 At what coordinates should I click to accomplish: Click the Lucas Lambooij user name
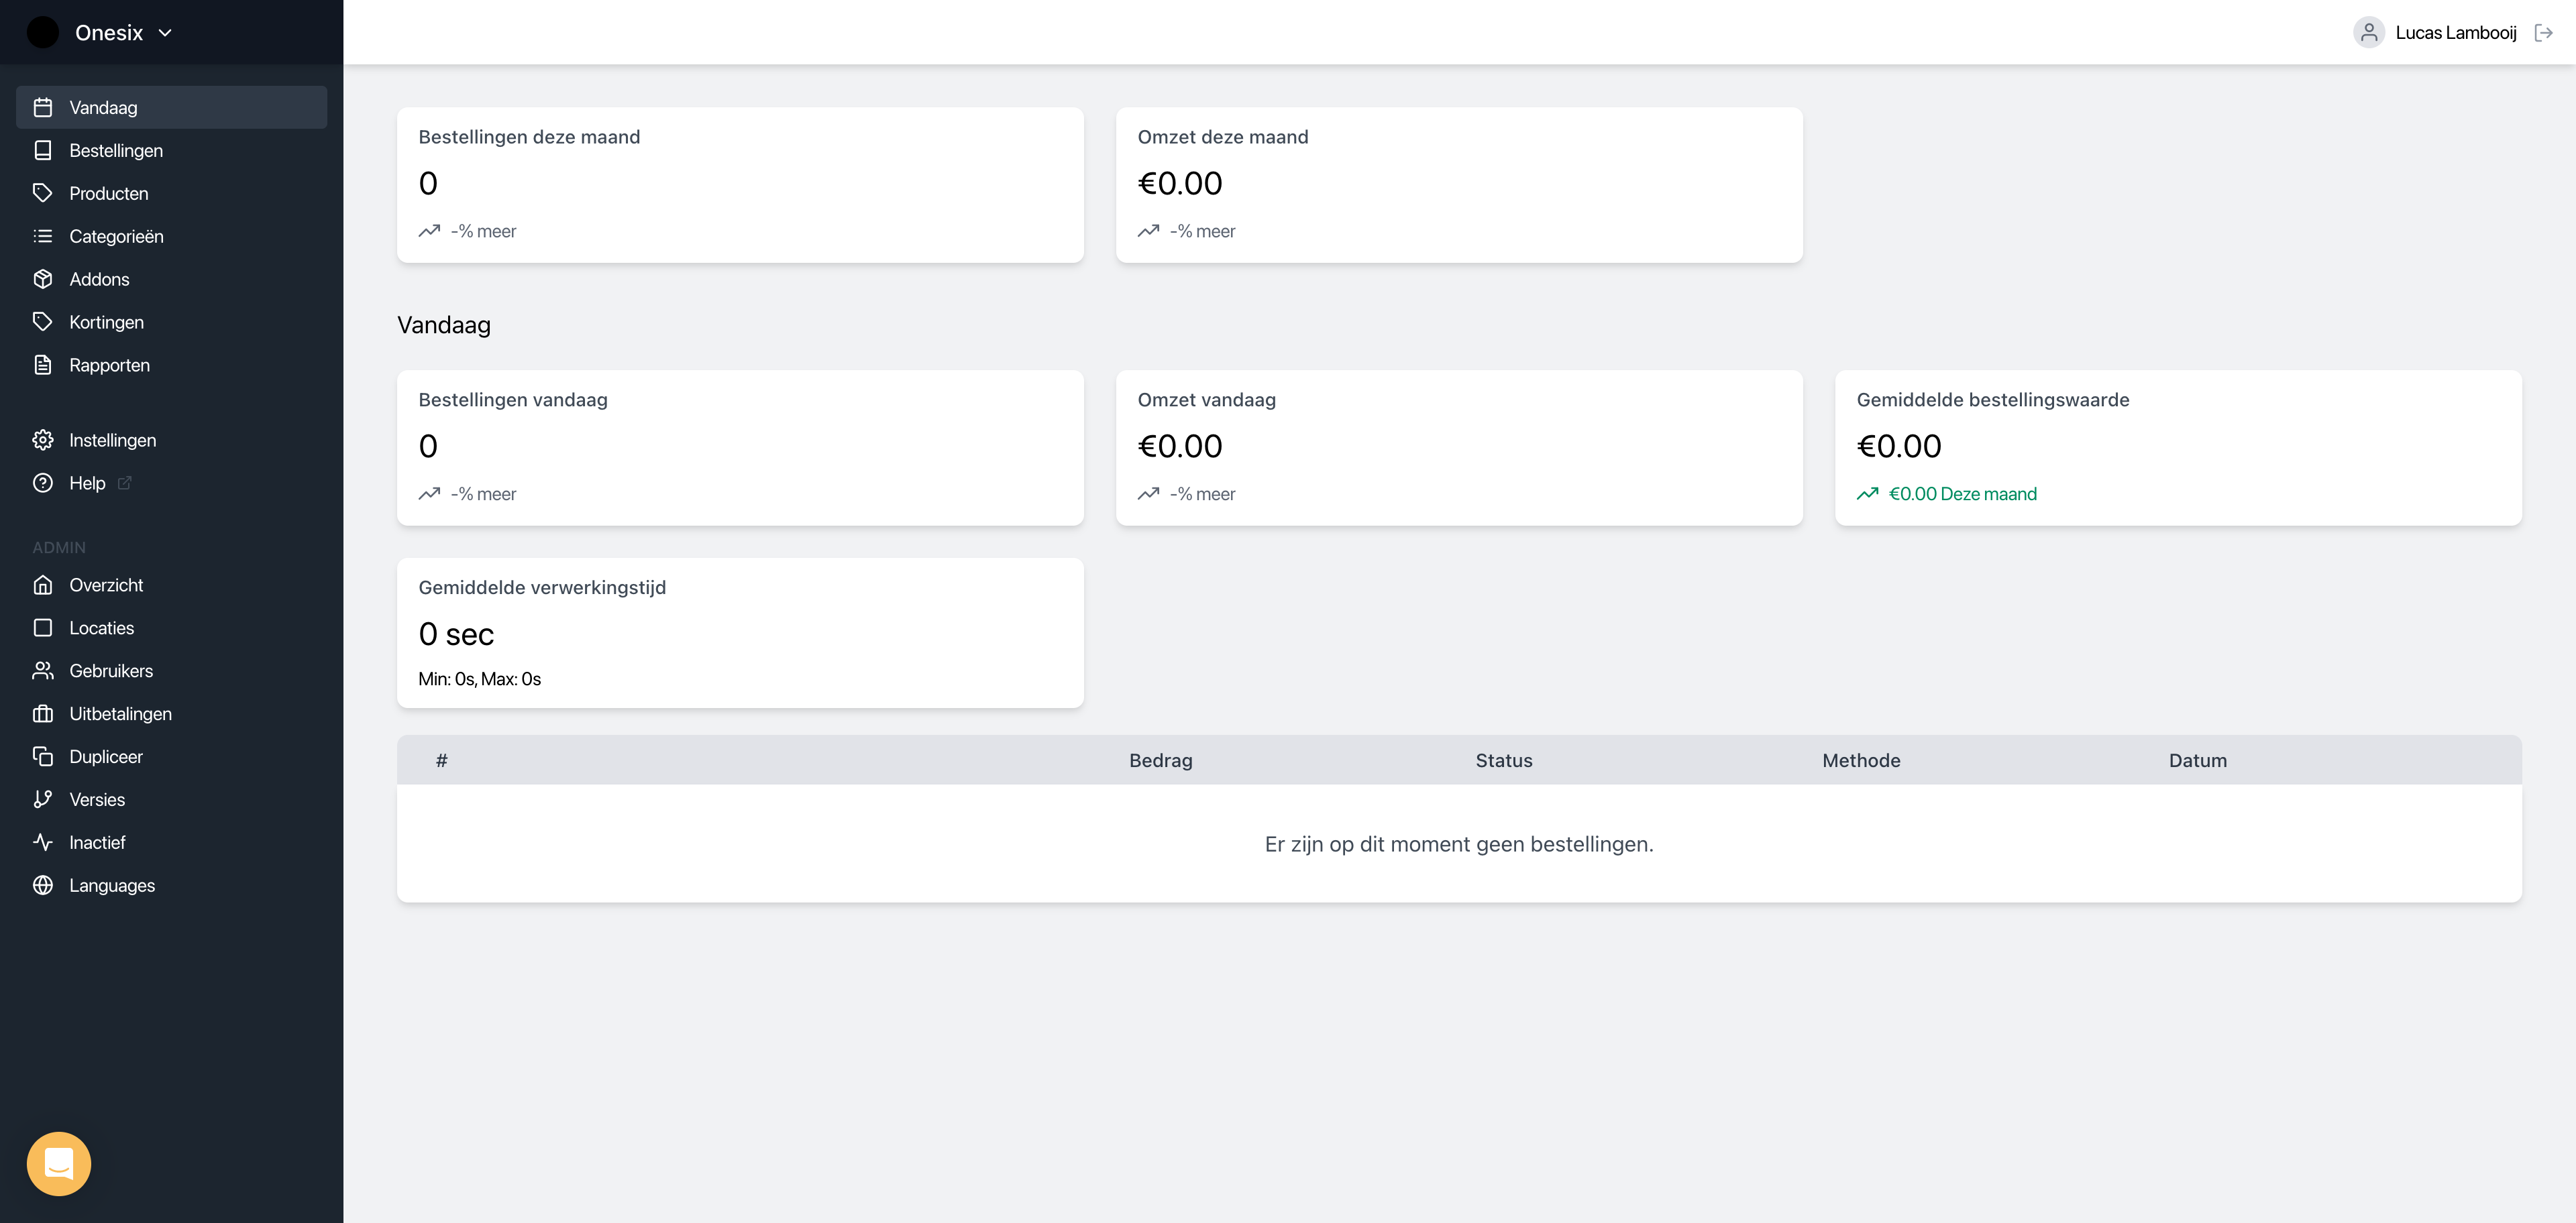click(x=2455, y=33)
